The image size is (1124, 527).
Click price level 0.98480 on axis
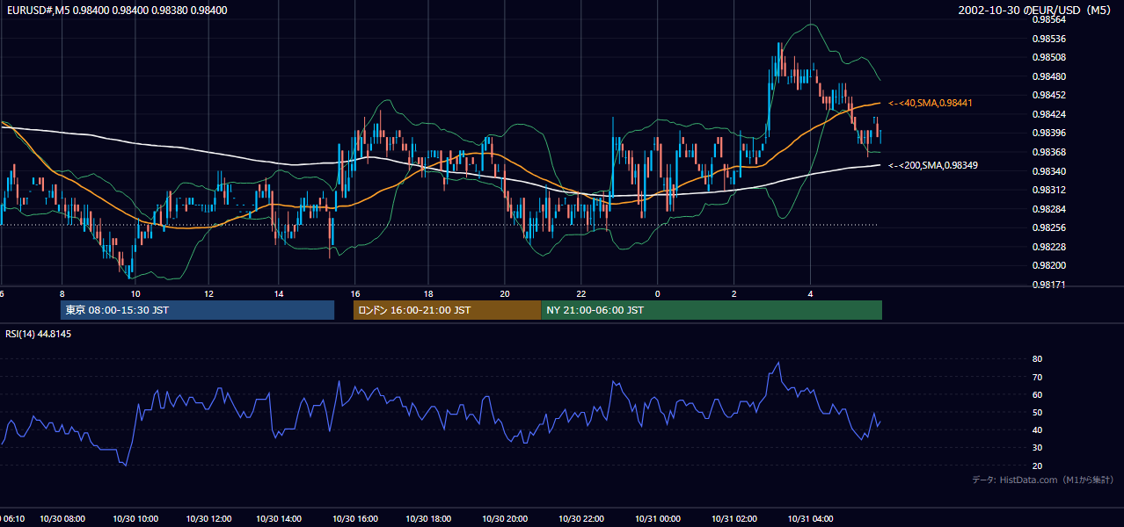point(1048,76)
